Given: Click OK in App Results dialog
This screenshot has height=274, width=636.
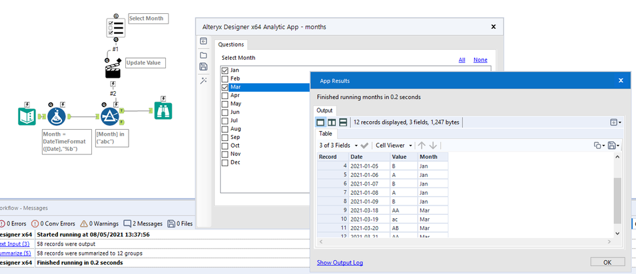Looking at the screenshot, I should [x=607, y=262].
